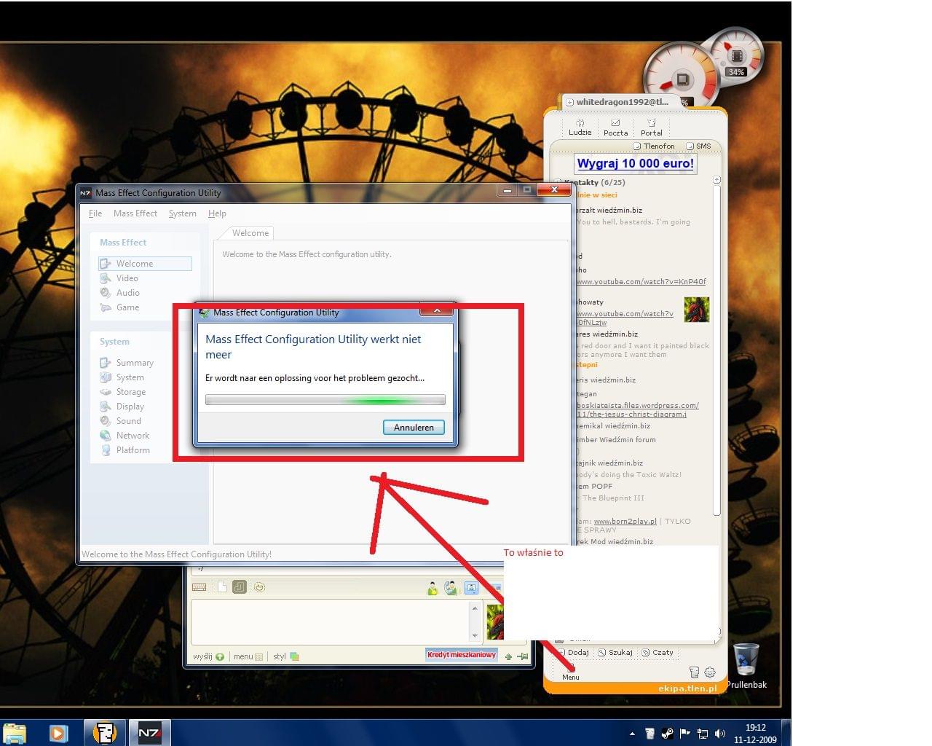This screenshot has width=932, height=746.
Task: Open the styl style picker in chat
Action: [285, 656]
